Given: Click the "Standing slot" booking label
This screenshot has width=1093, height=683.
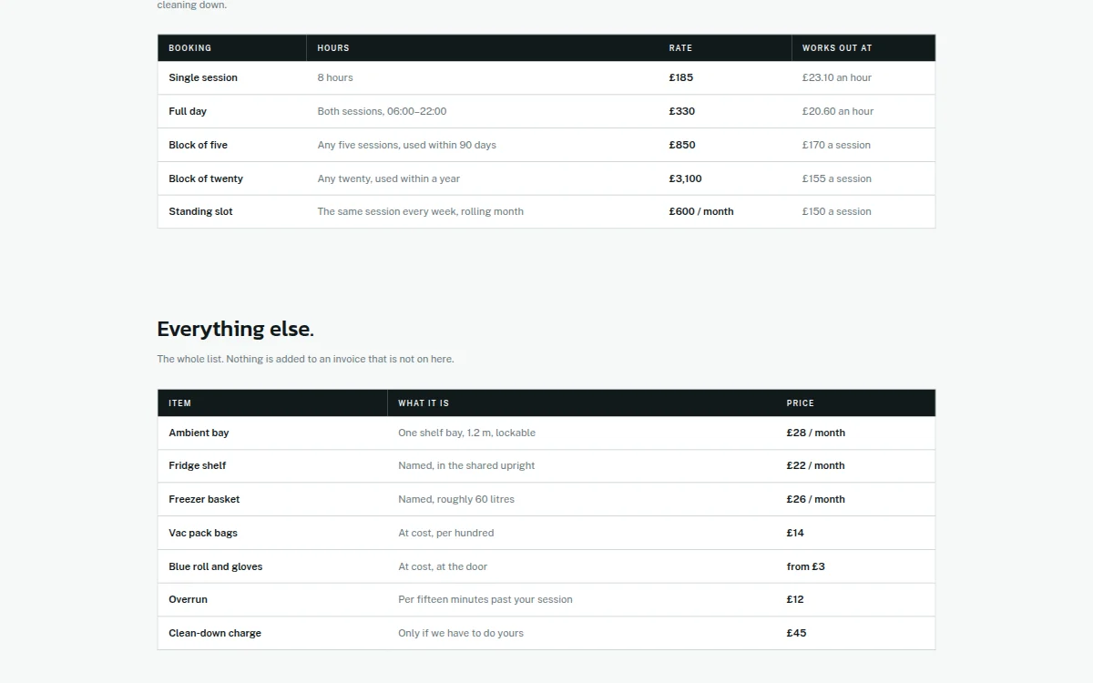Looking at the screenshot, I should pos(200,211).
